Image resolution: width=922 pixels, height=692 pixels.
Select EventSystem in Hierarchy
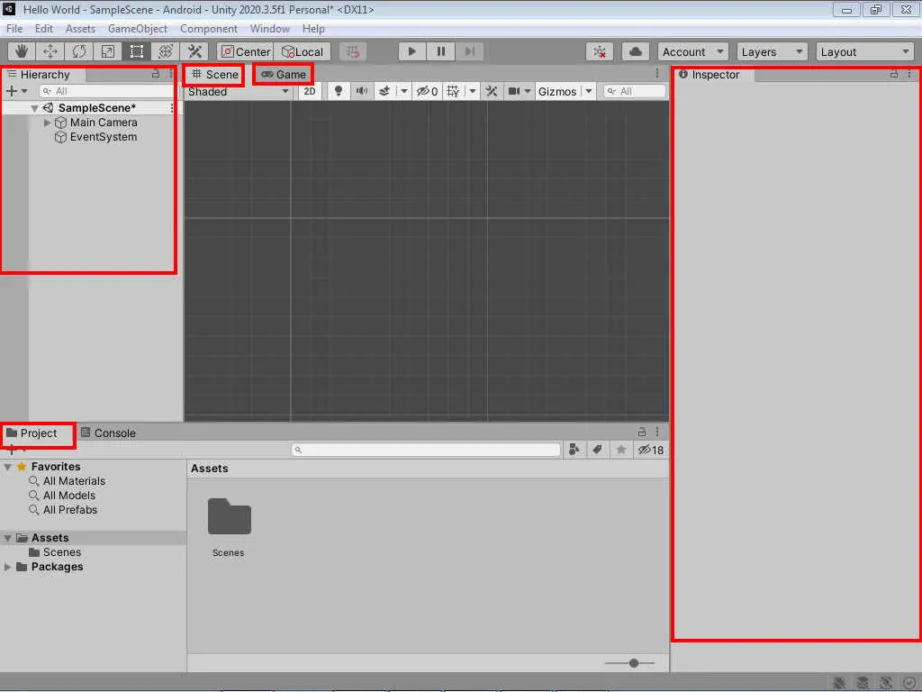point(103,137)
